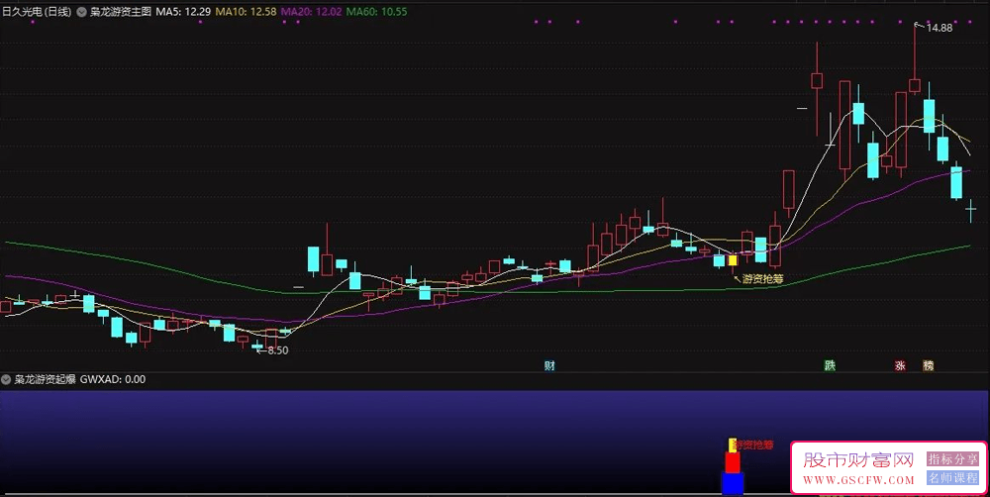Click the GWXAD: 0.00 value
The width and height of the screenshot is (990, 497).
click(113, 379)
